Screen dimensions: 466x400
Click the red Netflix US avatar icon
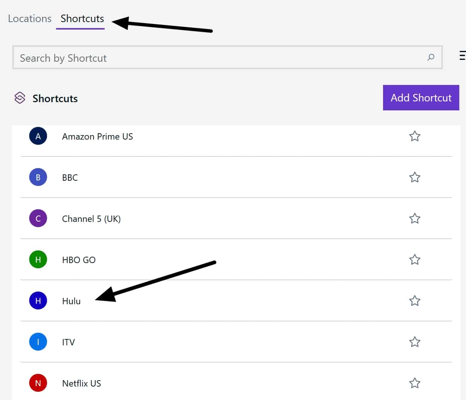click(x=38, y=383)
